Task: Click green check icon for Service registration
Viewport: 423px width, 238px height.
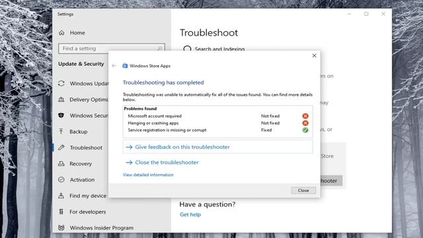Action: [x=305, y=130]
